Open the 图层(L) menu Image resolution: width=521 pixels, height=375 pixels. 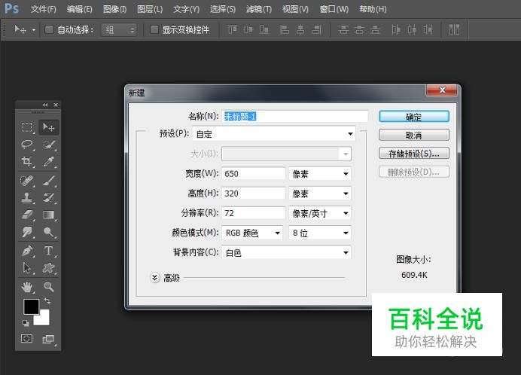tap(150, 9)
